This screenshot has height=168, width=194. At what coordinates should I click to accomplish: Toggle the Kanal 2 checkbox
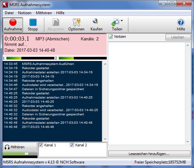[x=72, y=145]
